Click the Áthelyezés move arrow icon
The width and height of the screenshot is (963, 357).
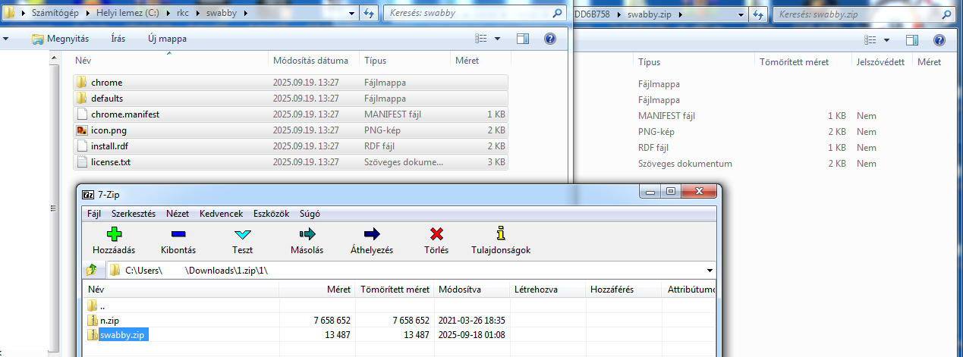point(372,234)
